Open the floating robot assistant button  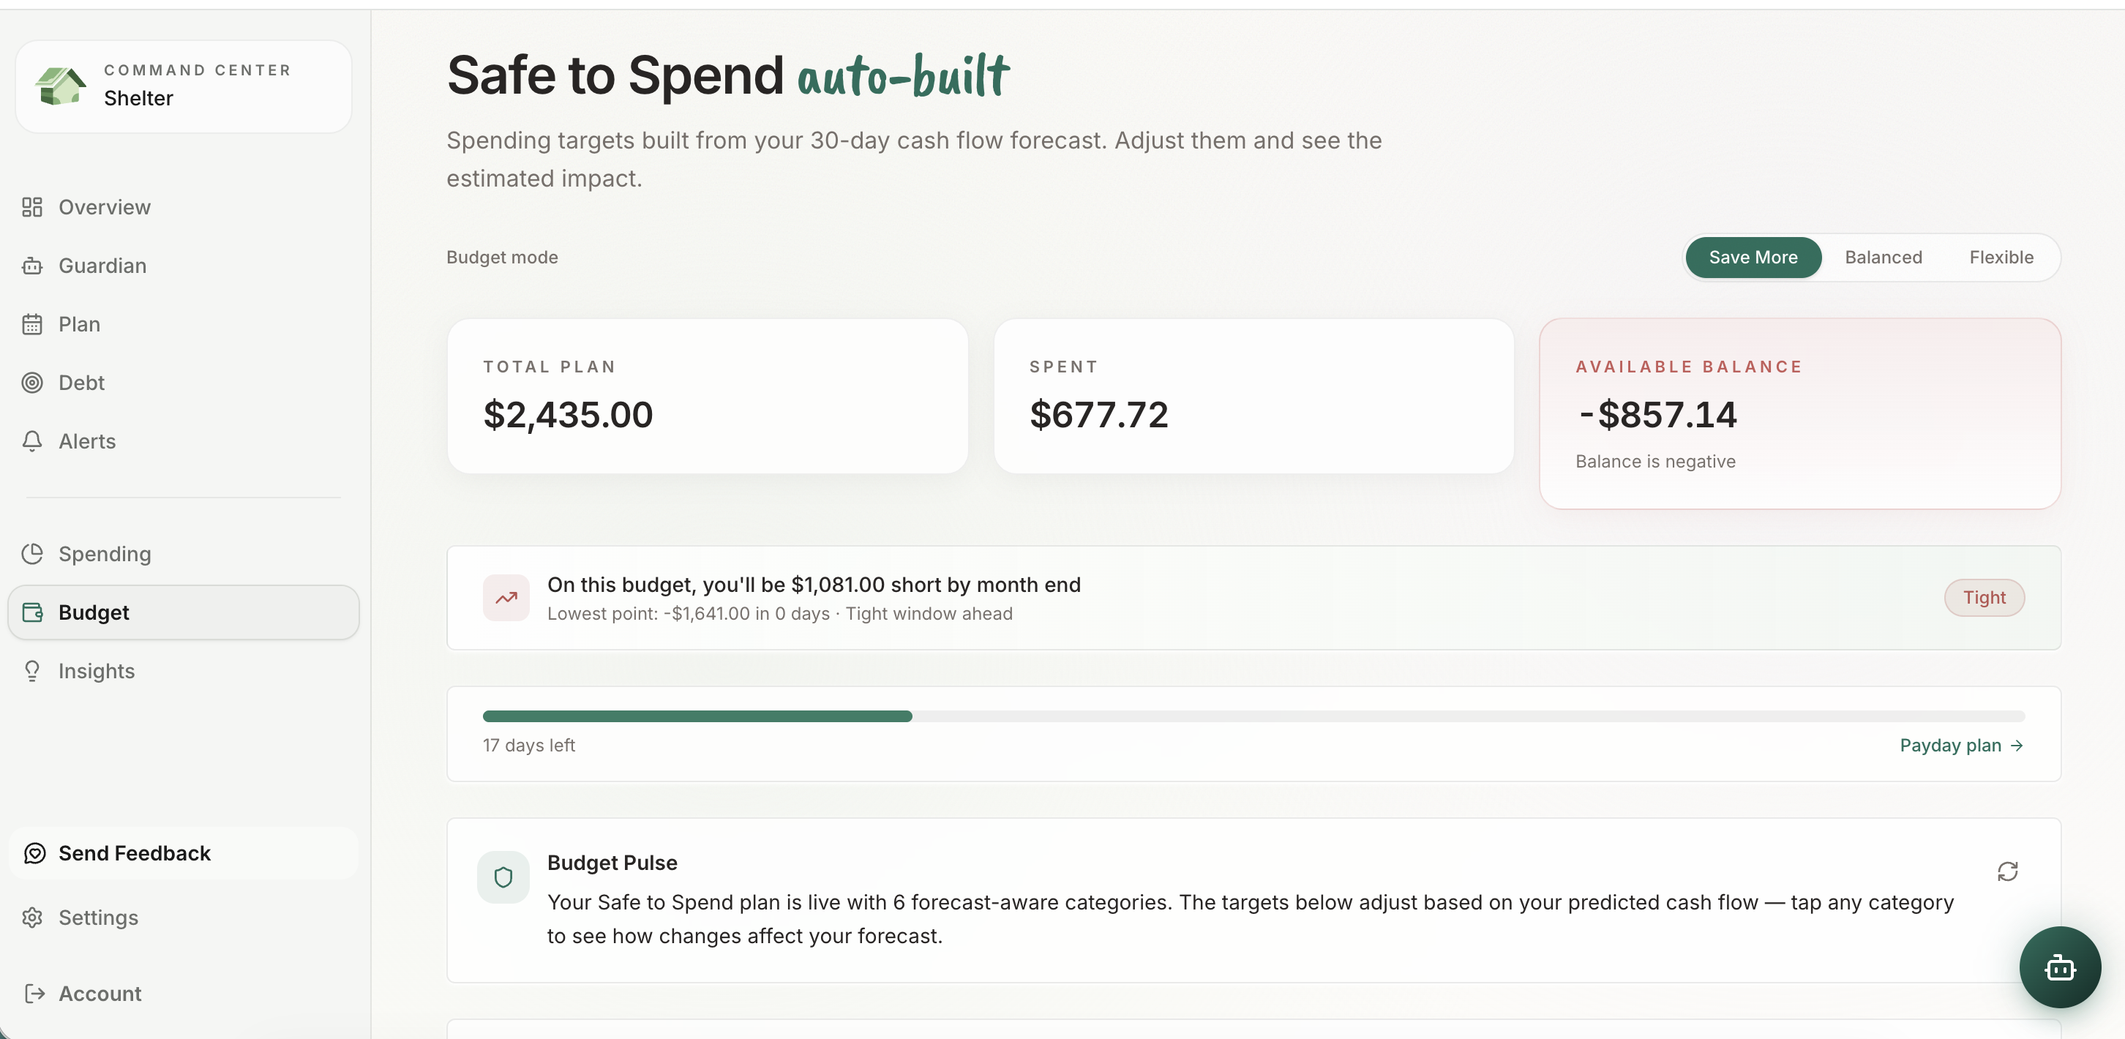point(2059,967)
